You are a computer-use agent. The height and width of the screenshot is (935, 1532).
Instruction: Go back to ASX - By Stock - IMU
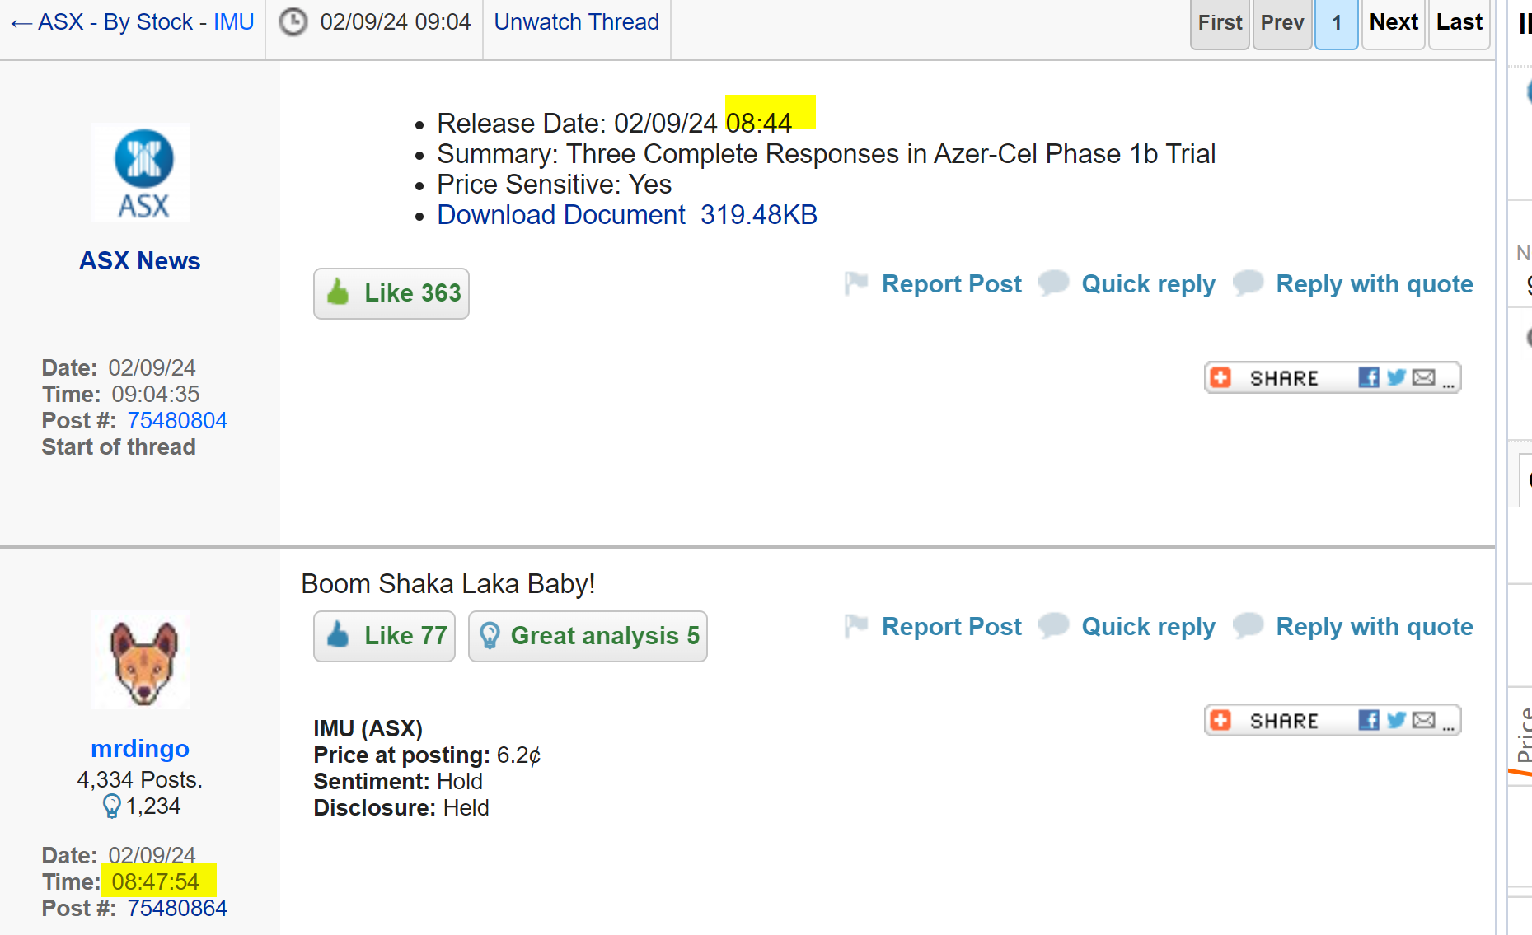click(133, 22)
